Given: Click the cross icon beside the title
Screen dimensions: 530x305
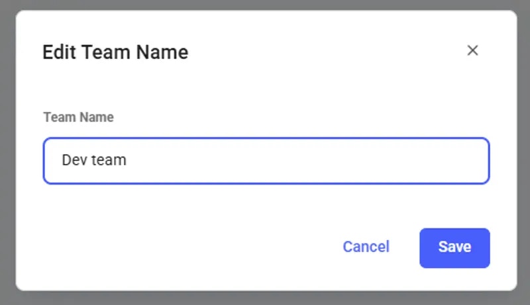Looking at the screenshot, I should 472,50.
